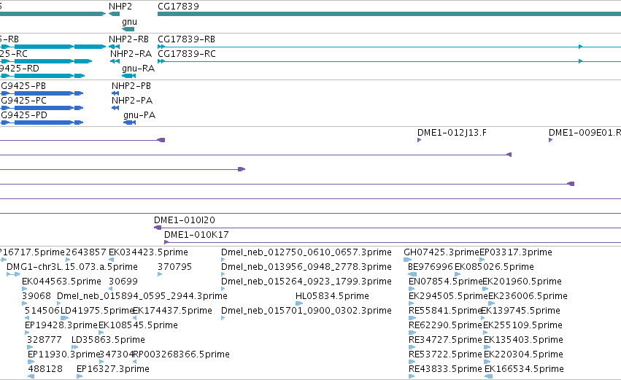
Task: Select the G9425-PB protein label
Action: coord(23,86)
